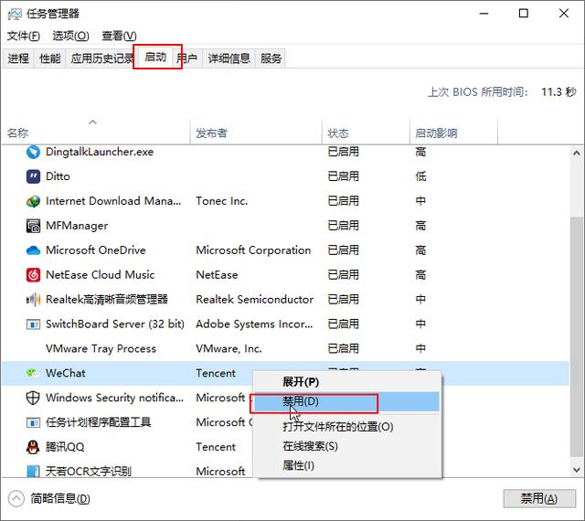This screenshot has width=585, height=521.
Task: Click the Task Manager title bar icon
Action: (x=15, y=14)
